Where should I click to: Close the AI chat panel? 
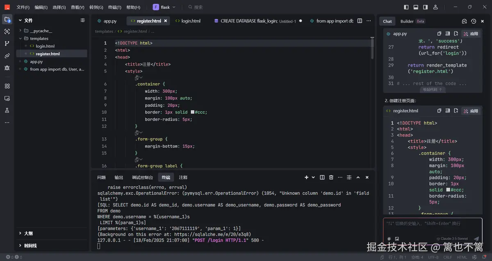coord(483,21)
